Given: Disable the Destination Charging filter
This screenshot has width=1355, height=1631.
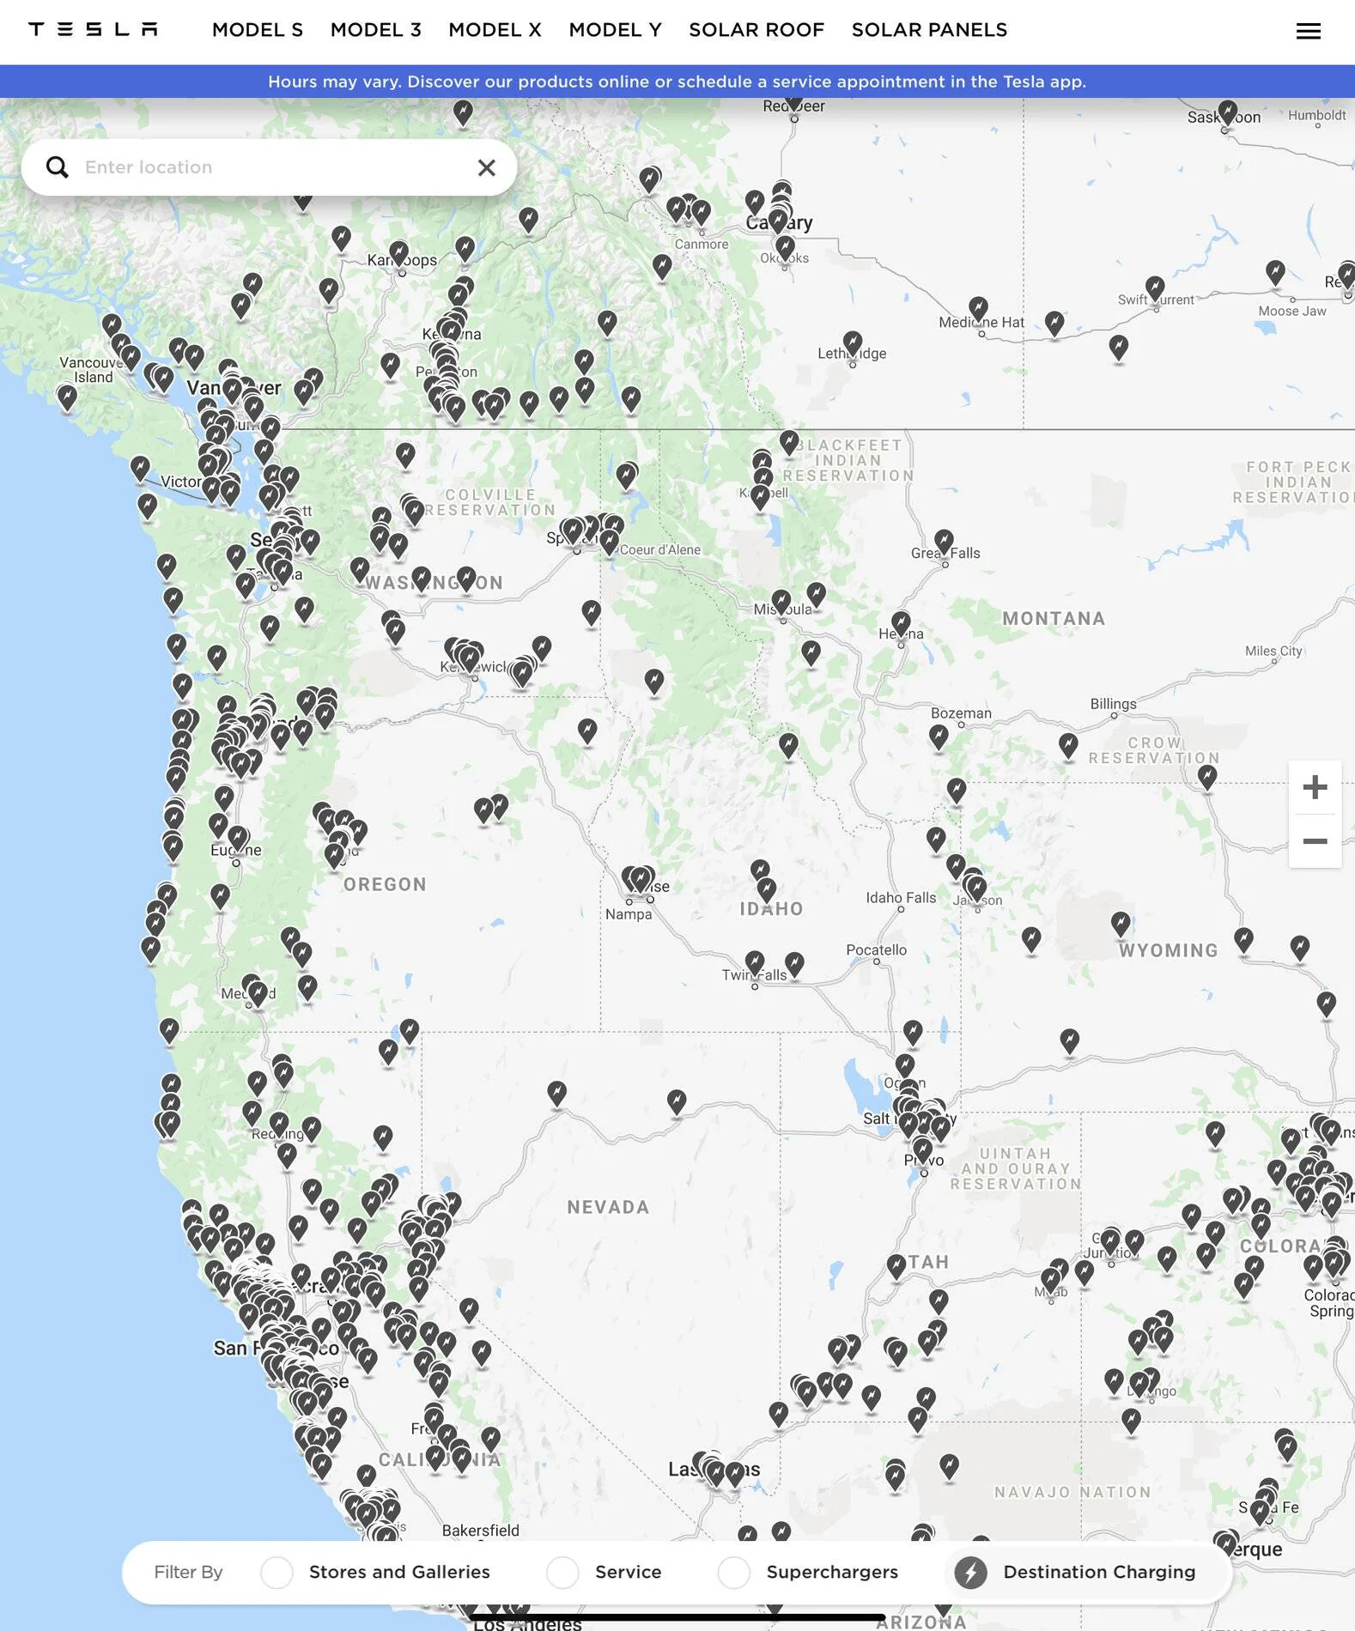Looking at the screenshot, I should (x=971, y=1573).
